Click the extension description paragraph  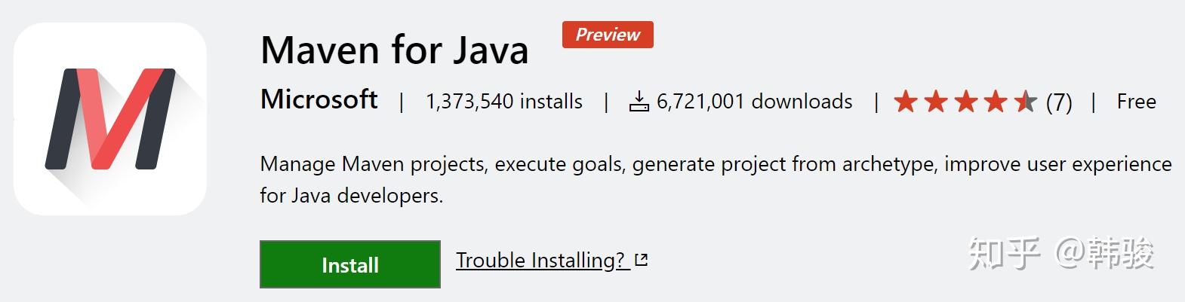coord(716,179)
